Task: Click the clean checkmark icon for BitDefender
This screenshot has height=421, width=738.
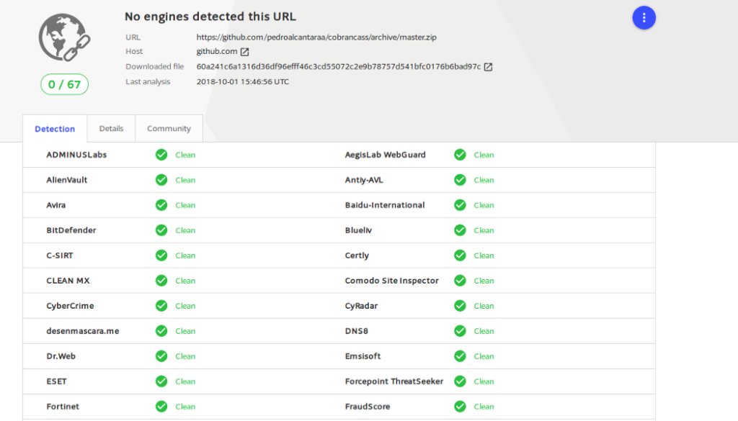Action: 161,230
